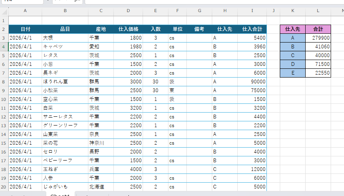Viewport: 344px width, 196px height.
Task: Select the column A header
Action: click(x=25, y=10)
